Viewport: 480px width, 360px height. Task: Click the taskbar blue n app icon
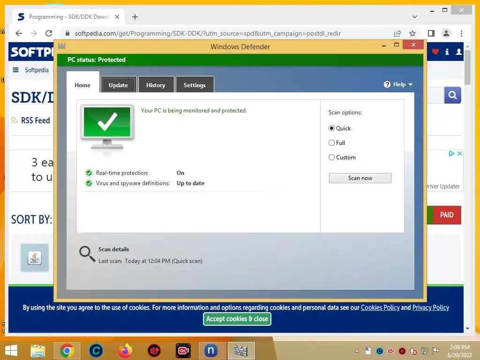(211, 351)
